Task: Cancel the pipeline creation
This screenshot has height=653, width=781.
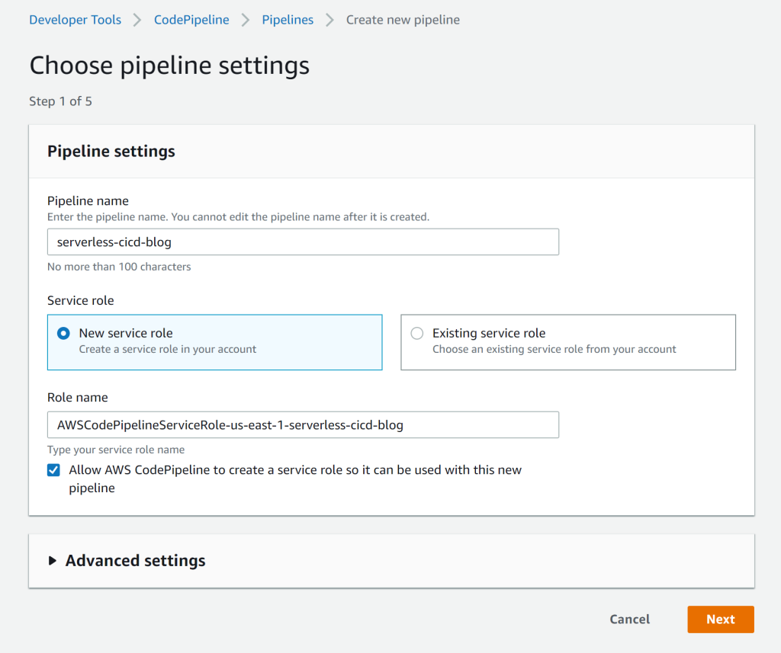Action: 629,619
